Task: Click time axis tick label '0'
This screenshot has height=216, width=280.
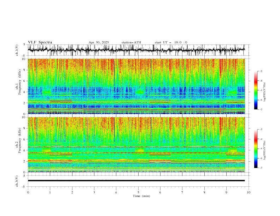Action: 28,192
